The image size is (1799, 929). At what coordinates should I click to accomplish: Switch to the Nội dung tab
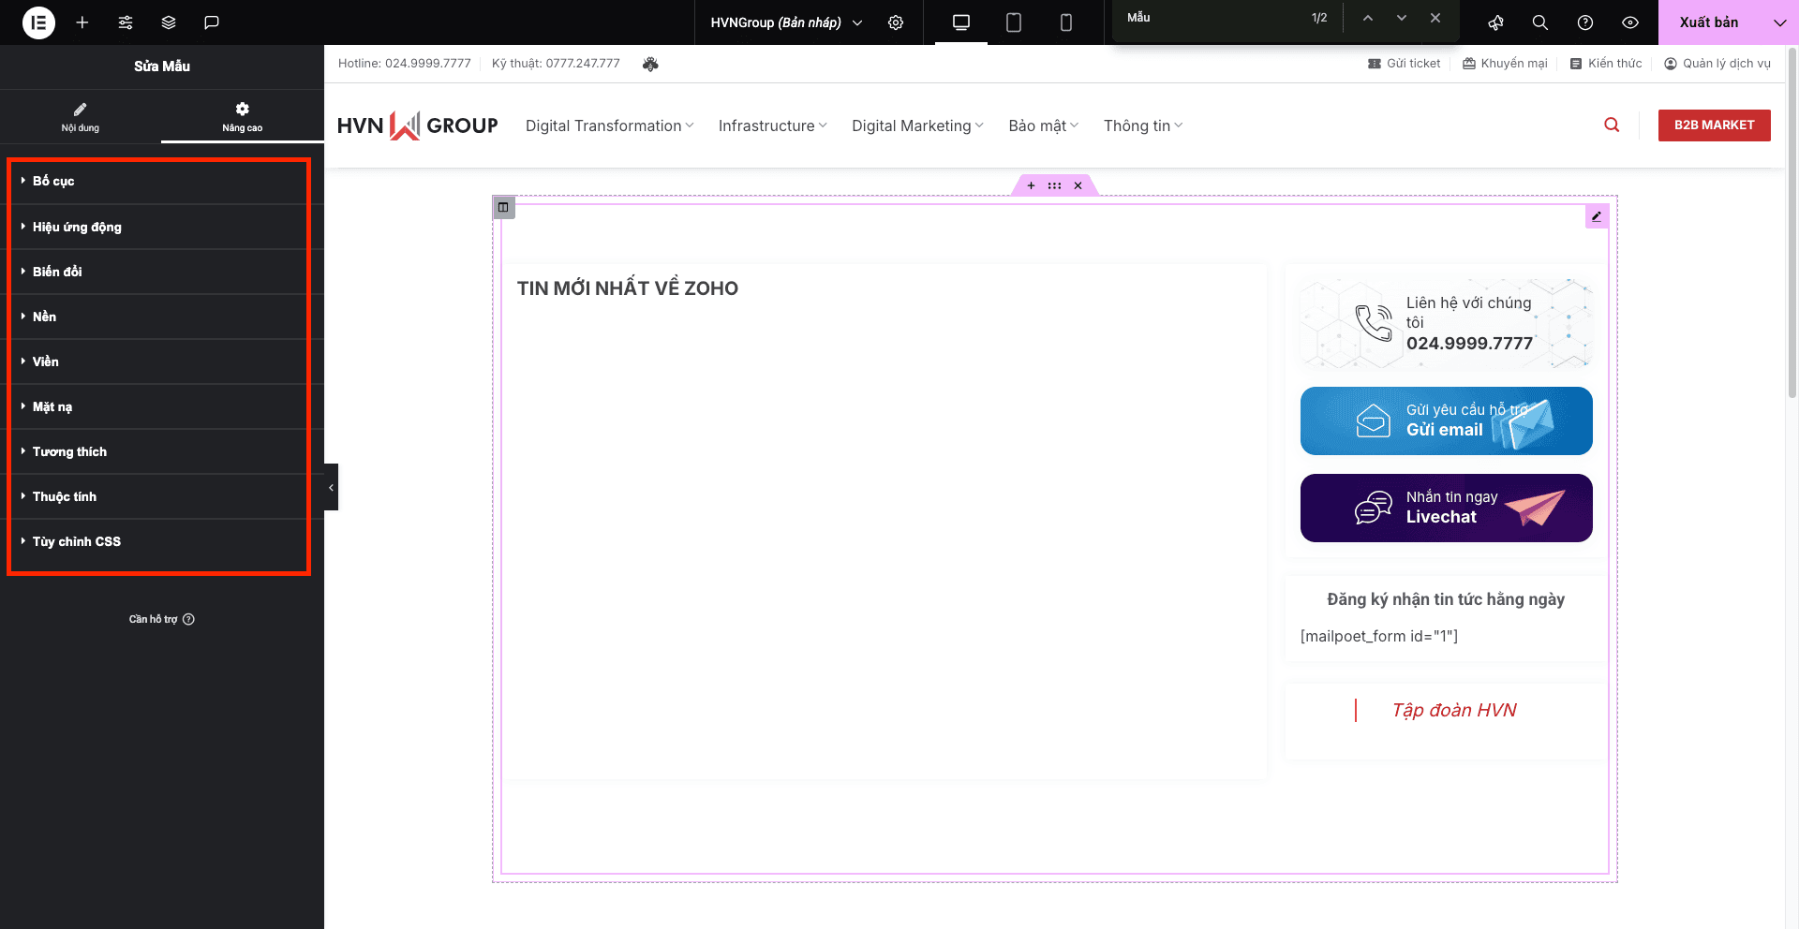[81, 116]
